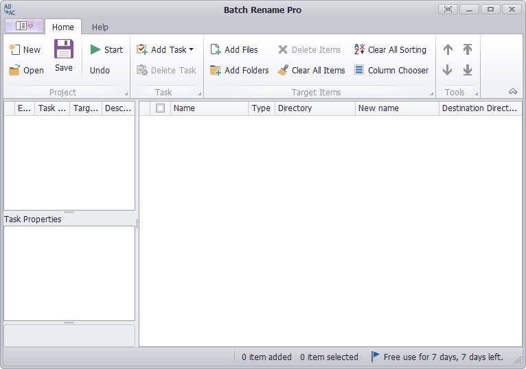The width and height of the screenshot is (526, 369).
Task: Click Delete Items in the ribbon
Action: [309, 49]
